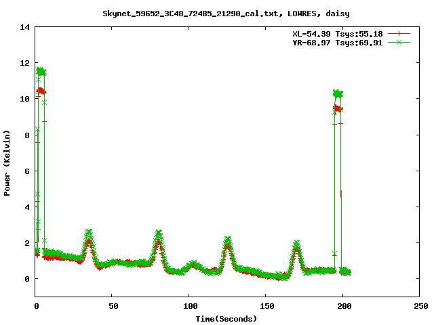Viewport: 434px width, 325px height.
Task: Click the red data cluster near 9.5 Kelvin at 197 seconds
Action: 338,108
